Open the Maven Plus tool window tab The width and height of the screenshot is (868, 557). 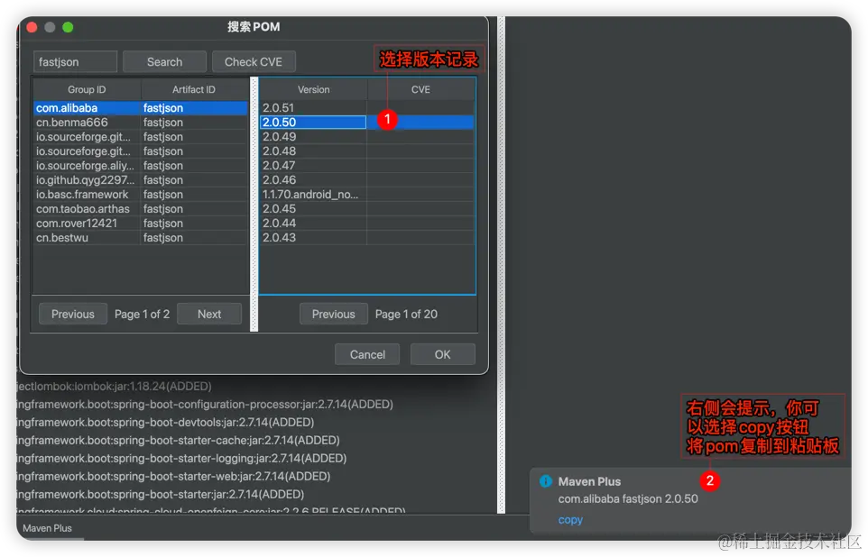tap(47, 528)
